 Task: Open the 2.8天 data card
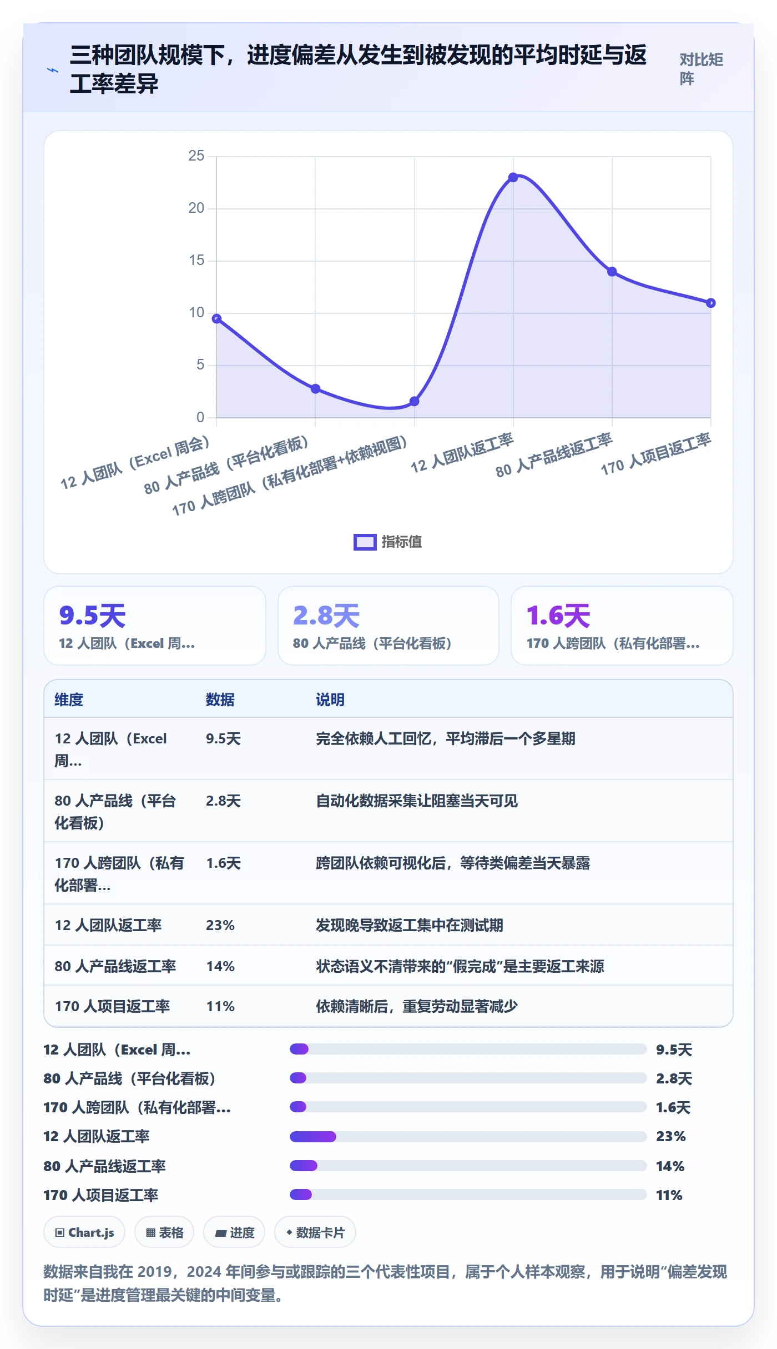pyautogui.click(x=389, y=626)
